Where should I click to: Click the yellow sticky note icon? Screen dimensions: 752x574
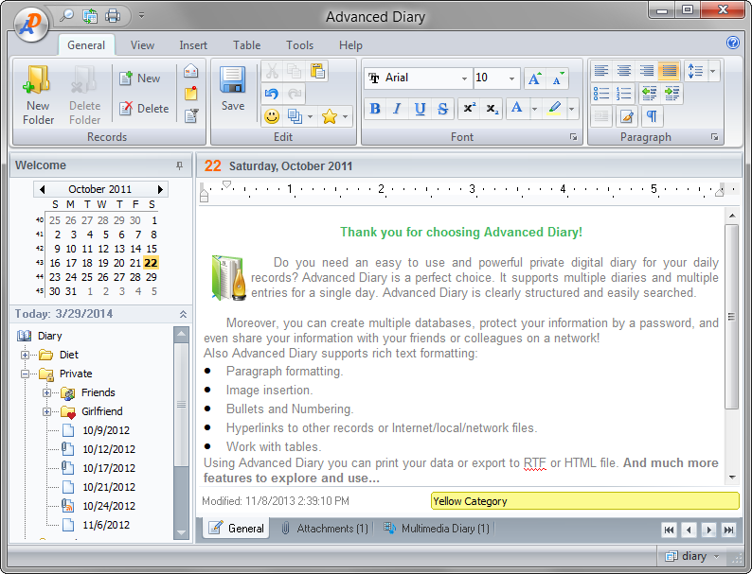coord(191,94)
